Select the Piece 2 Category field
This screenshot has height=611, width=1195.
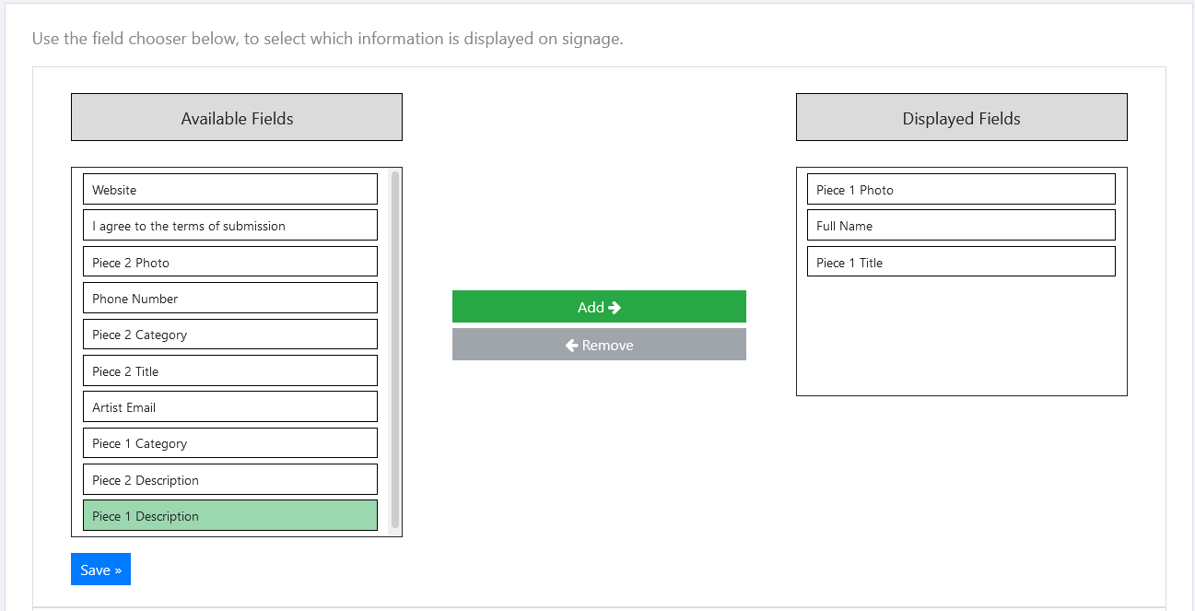pos(230,335)
